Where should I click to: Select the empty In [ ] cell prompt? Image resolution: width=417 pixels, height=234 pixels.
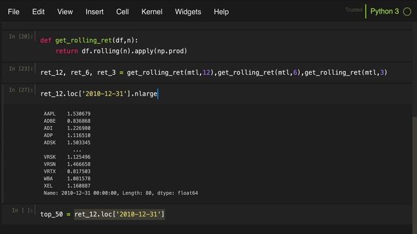[x=23, y=211]
